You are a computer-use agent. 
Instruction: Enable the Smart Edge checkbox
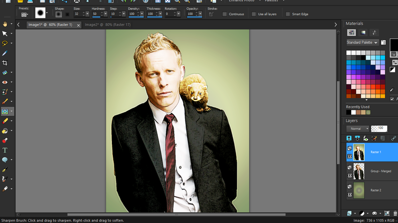(288, 14)
